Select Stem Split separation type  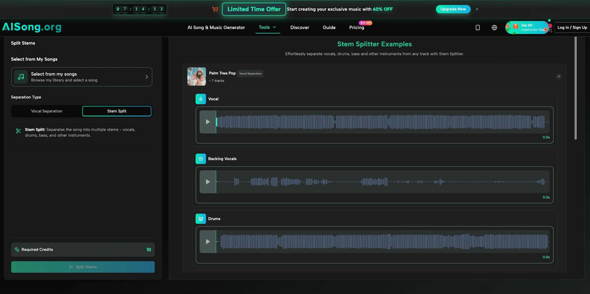117,111
